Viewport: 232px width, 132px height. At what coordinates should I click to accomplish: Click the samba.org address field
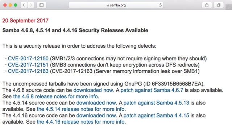click(x=116, y=5)
